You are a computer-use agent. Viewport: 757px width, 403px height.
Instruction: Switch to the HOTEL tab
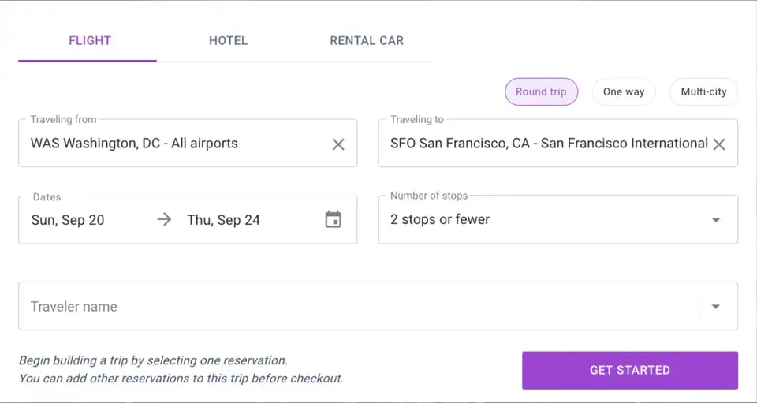point(229,40)
